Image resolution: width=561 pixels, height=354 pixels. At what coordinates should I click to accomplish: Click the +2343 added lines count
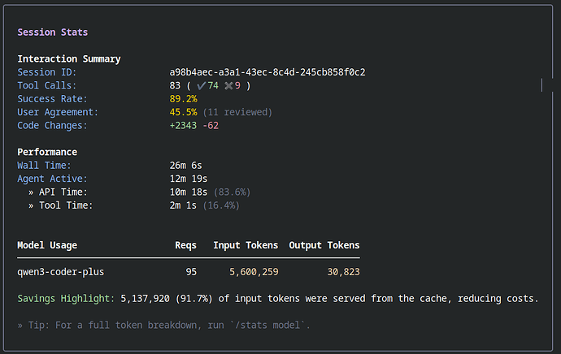[x=183, y=126]
